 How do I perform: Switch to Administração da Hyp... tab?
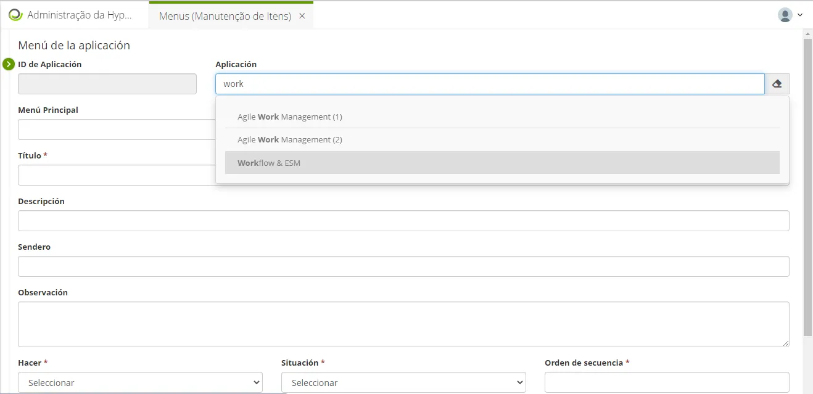pos(75,15)
